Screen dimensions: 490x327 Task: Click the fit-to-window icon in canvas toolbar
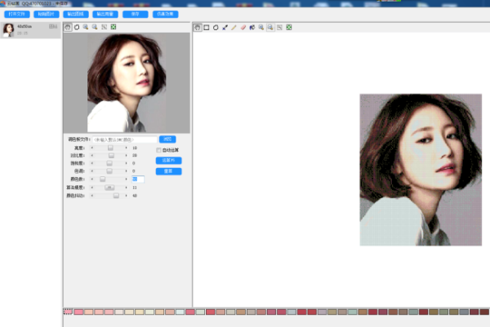coord(279,28)
